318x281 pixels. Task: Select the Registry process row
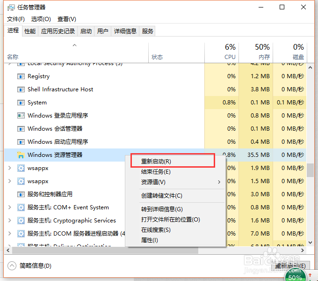click(x=155, y=76)
